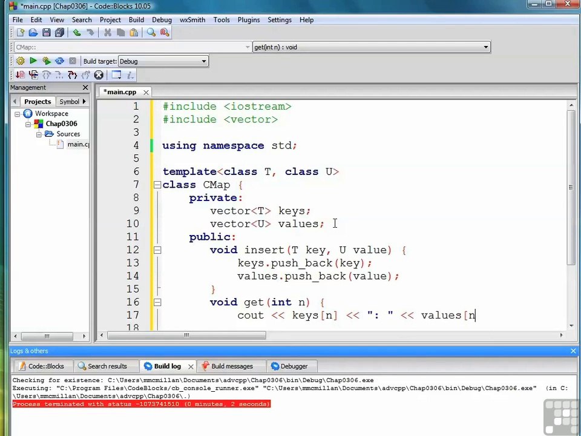The image size is (581, 436).
Task: Click the Build and run icon
Action: (x=47, y=61)
